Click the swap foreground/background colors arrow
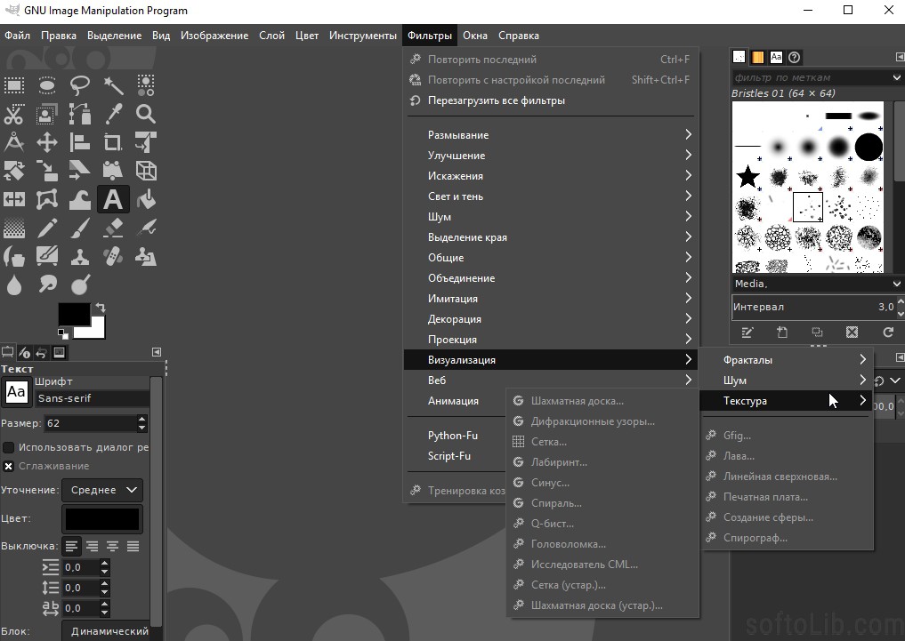 click(101, 308)
